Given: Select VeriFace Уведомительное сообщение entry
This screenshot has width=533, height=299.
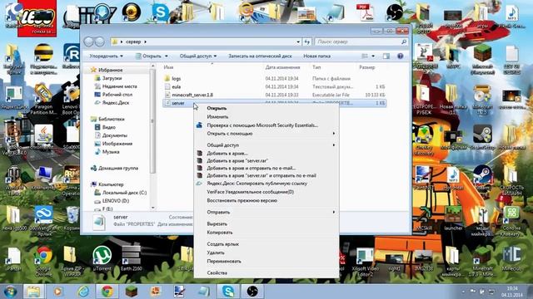Looking at the screenshot, I should 250,192.
